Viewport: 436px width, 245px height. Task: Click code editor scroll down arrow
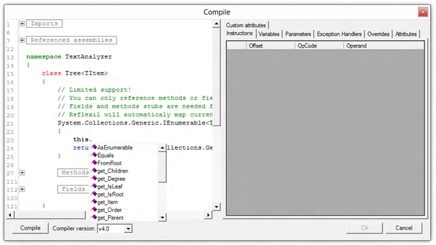[x=217, y=207]
